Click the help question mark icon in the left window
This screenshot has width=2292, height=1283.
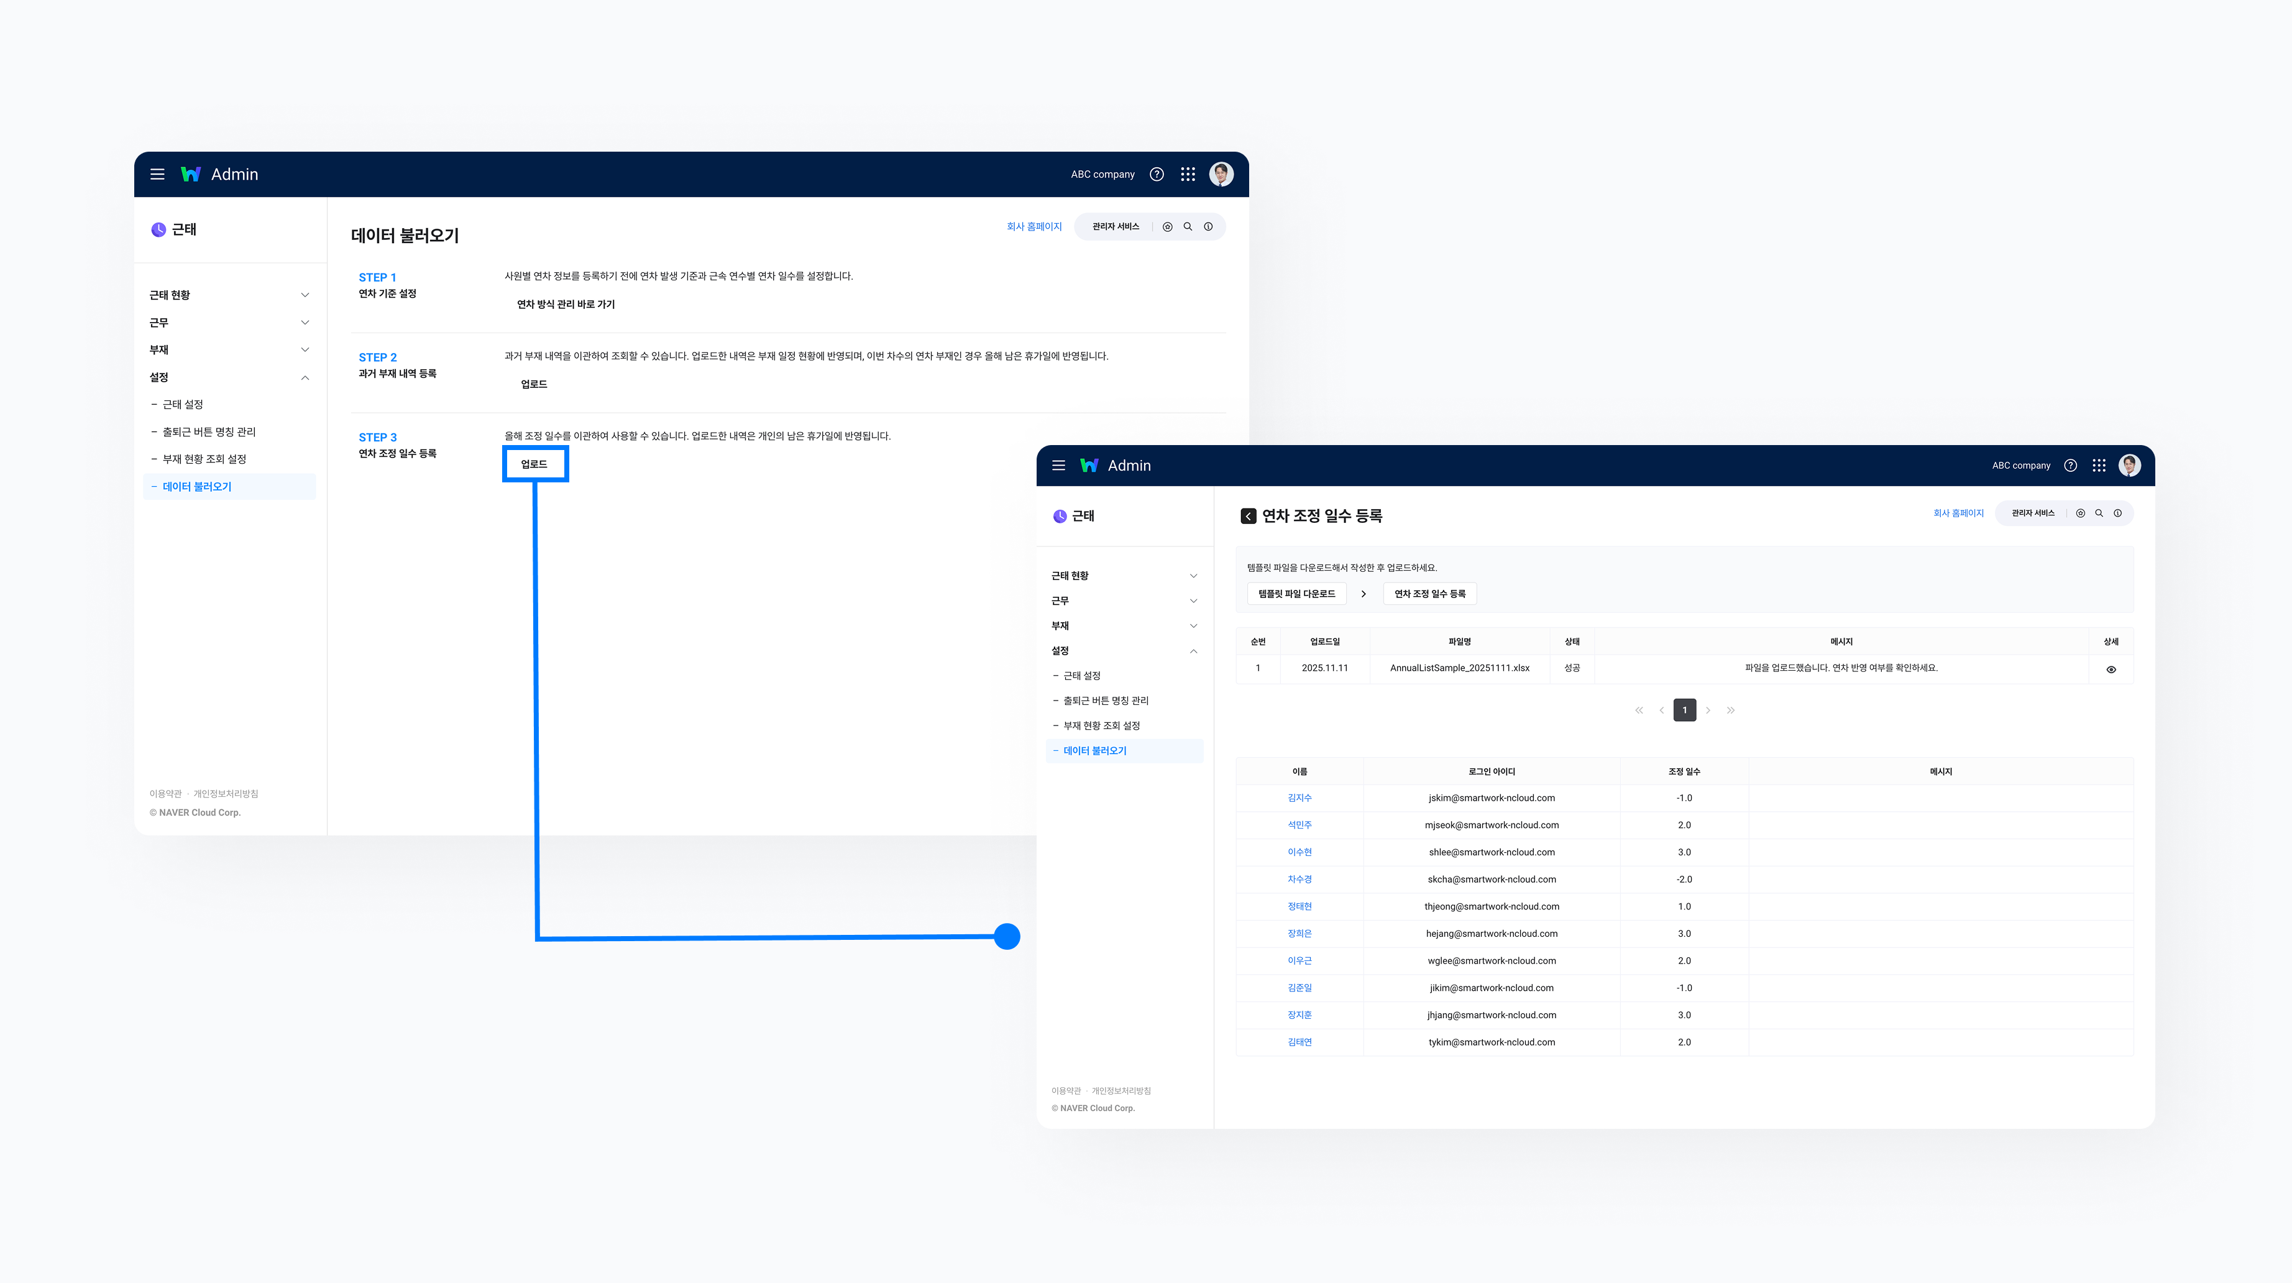(x=1157, y=175)
